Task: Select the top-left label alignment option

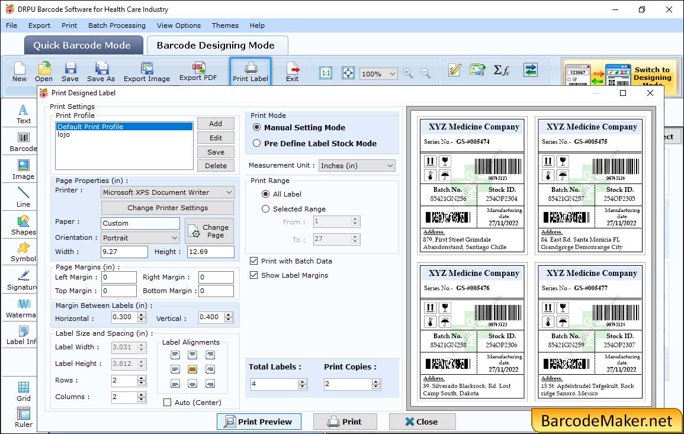Action: (x=175, y=355)
